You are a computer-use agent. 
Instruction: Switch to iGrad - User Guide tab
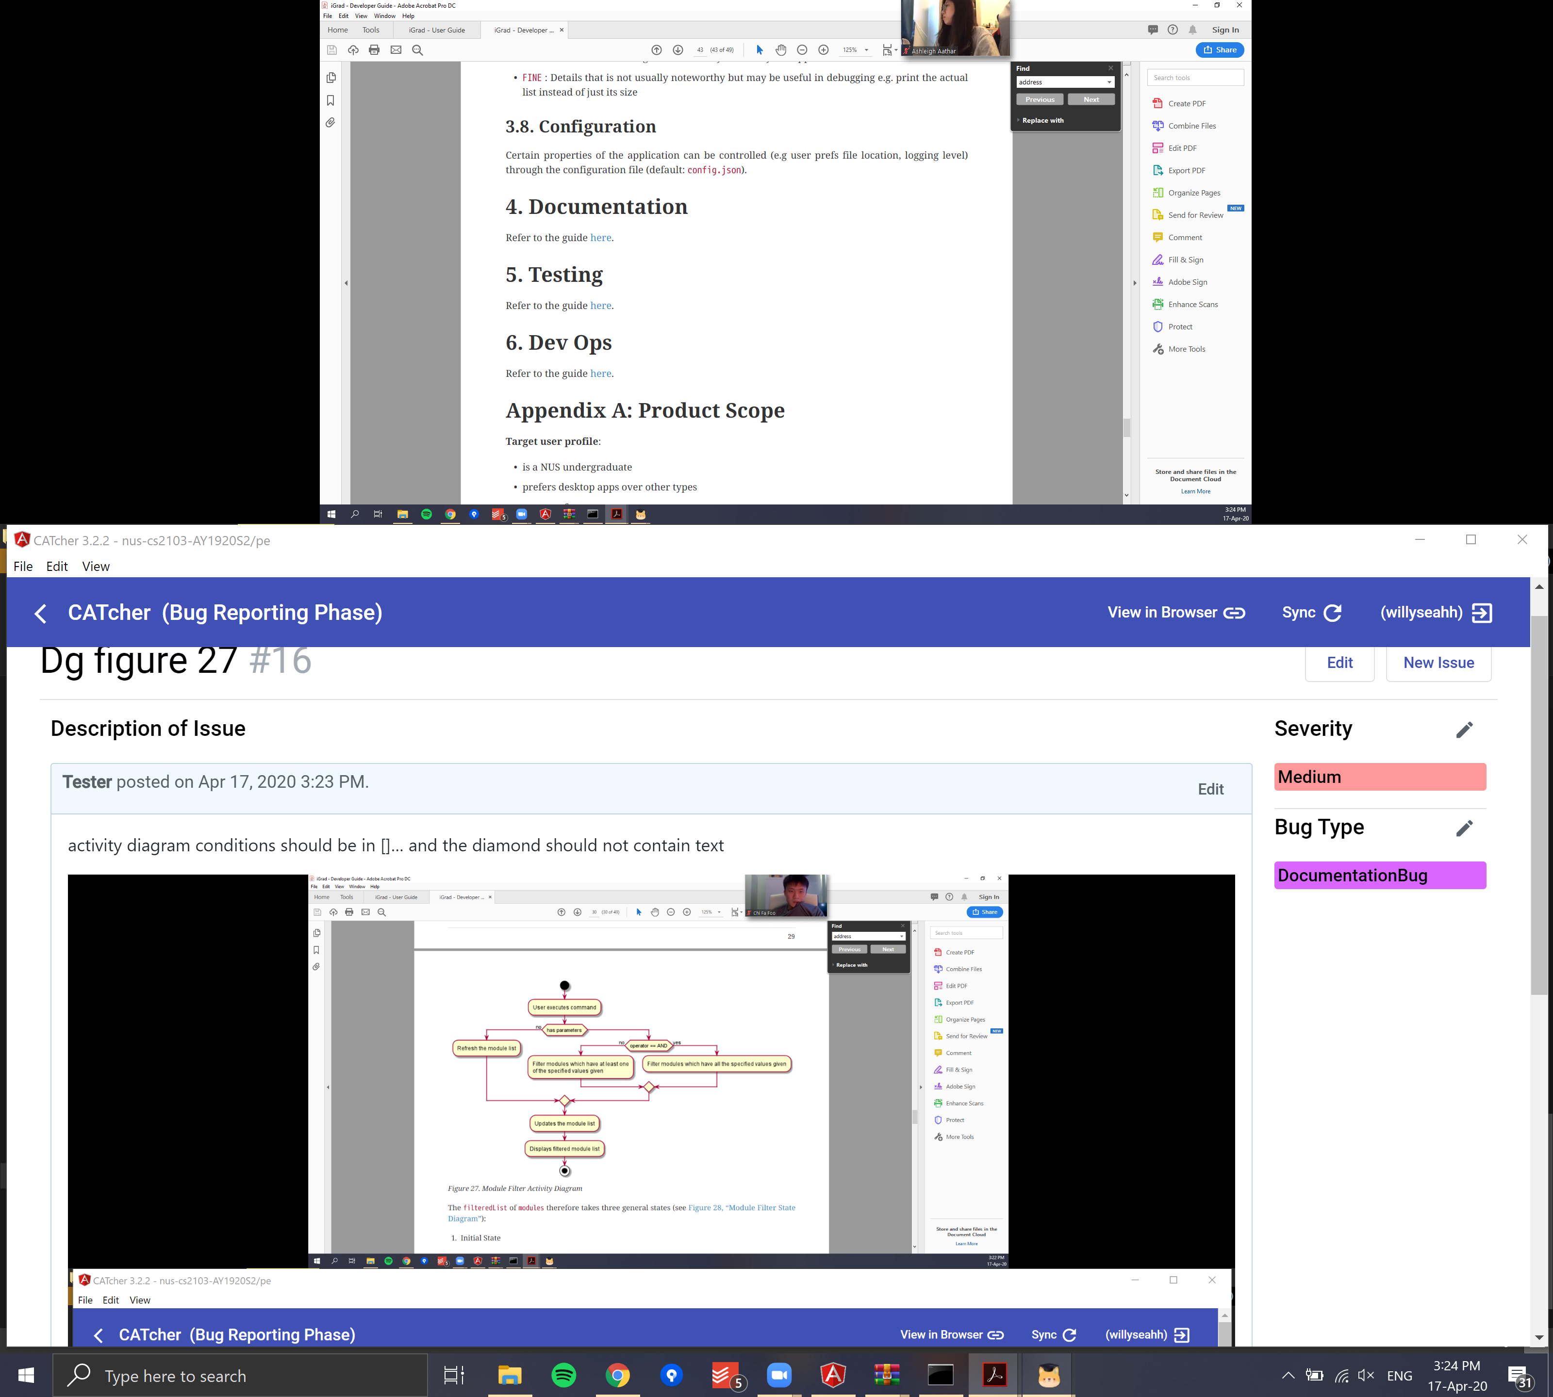pos(436,30)
